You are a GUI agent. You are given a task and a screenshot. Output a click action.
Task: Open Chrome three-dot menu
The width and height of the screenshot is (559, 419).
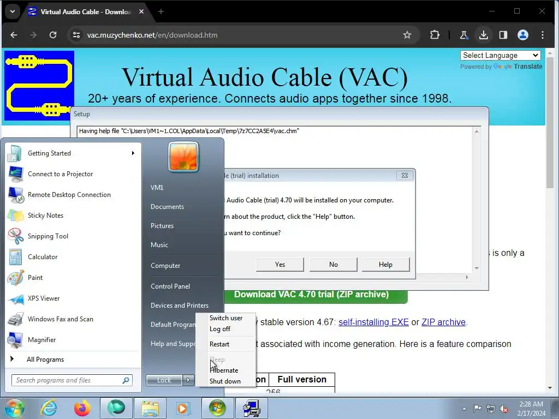click(543, 35)
